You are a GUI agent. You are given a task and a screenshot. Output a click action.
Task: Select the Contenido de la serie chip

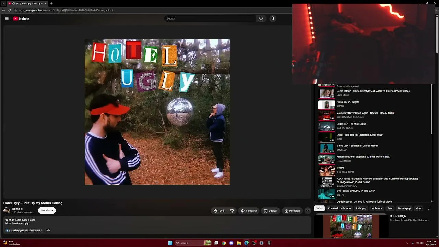coord(339,208)
